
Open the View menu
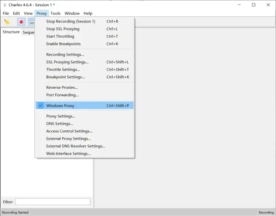pyautogui.click(x=28, y=13)
